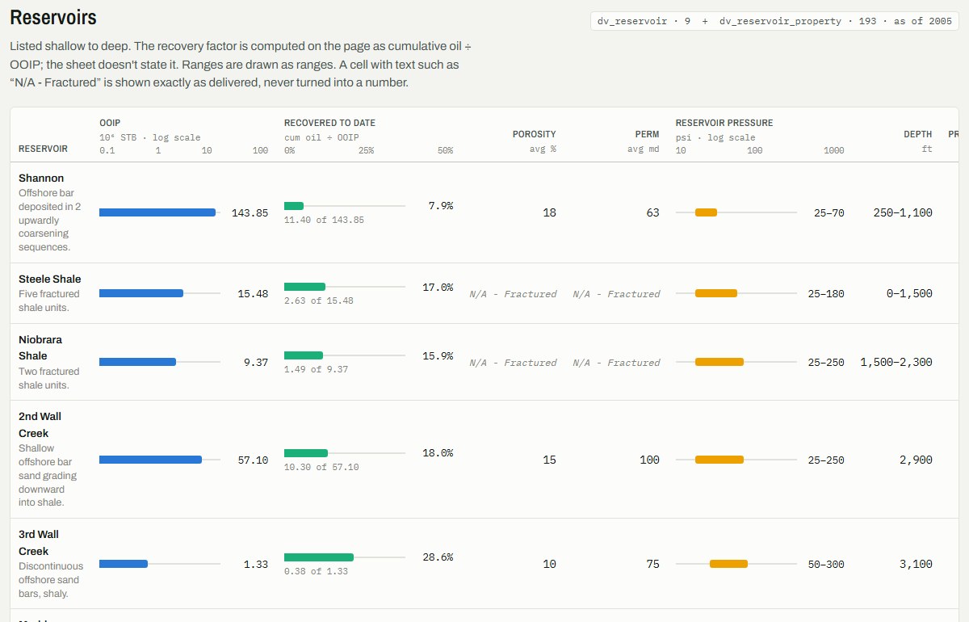Click the "Reservoirs" page heading

point(53,18)
